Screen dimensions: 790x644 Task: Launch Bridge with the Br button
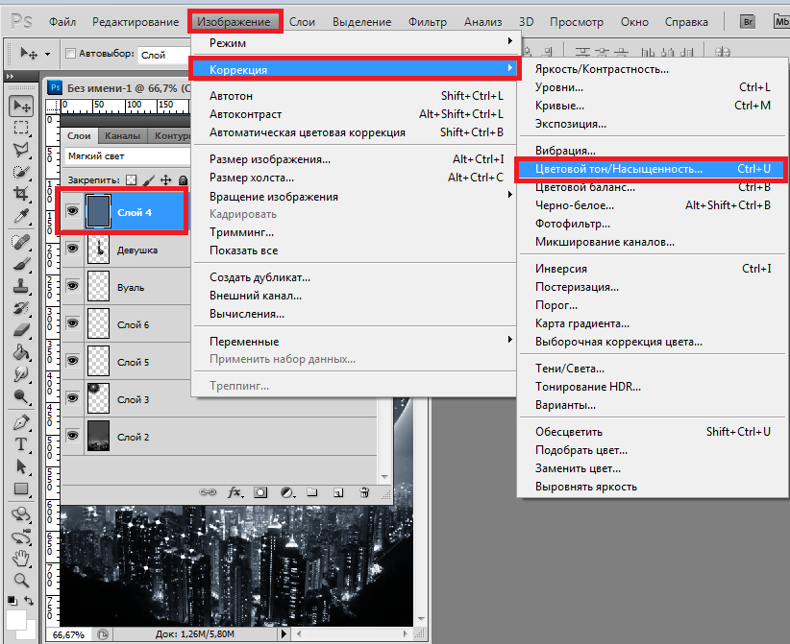pos(750,21)
